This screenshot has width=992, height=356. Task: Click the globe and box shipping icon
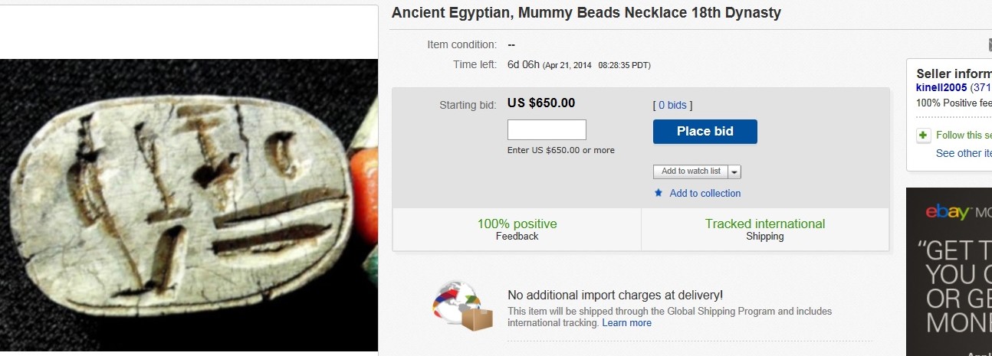462,306
